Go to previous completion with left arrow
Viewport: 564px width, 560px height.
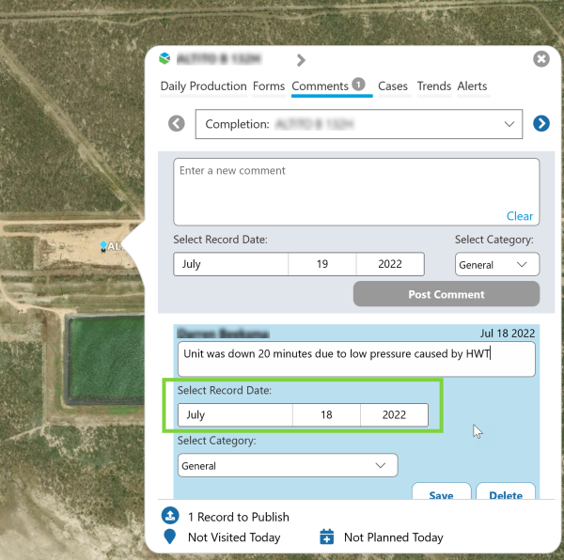[176, 123]
